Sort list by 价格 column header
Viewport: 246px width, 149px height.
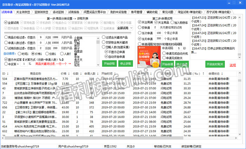pyautogui.click(x=64, y=74)
